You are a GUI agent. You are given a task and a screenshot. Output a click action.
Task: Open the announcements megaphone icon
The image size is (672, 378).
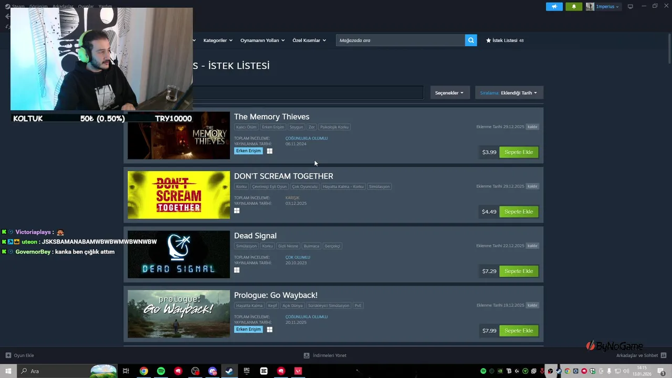coord(554,7)
